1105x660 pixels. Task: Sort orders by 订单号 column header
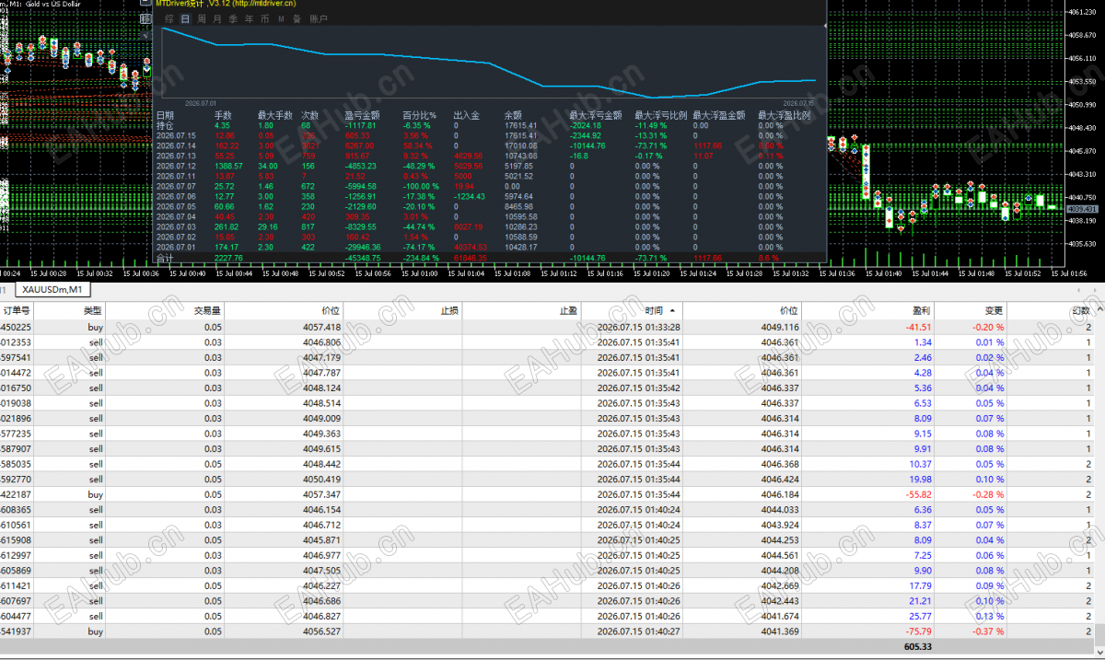click(x=17, y=310)
